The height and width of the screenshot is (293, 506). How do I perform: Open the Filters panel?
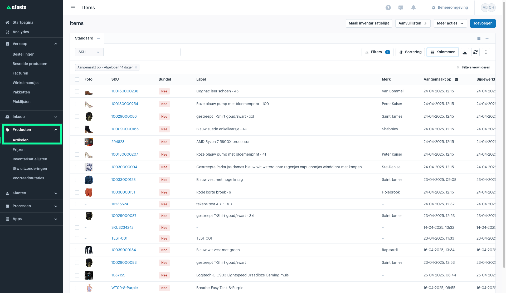coord(377,52)
